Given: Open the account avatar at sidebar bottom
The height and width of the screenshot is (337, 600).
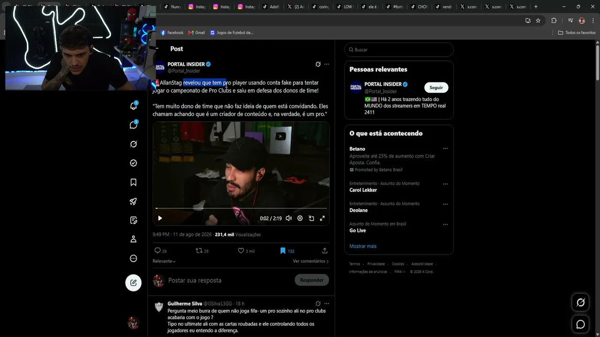Looking at the screenshot, I should click(134, 322).
